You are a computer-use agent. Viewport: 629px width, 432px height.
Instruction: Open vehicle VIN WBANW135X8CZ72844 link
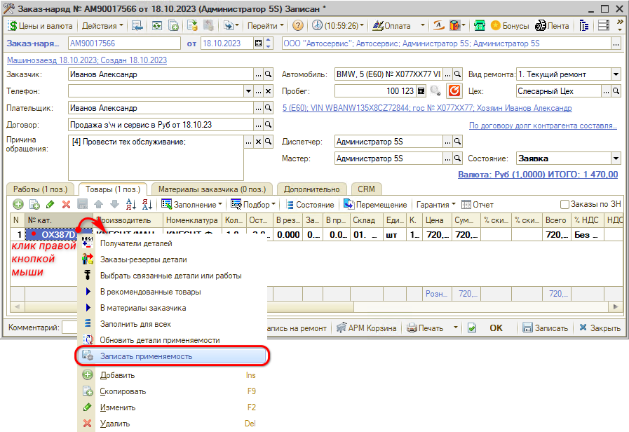pyautogui.click(x=427, y=108)
